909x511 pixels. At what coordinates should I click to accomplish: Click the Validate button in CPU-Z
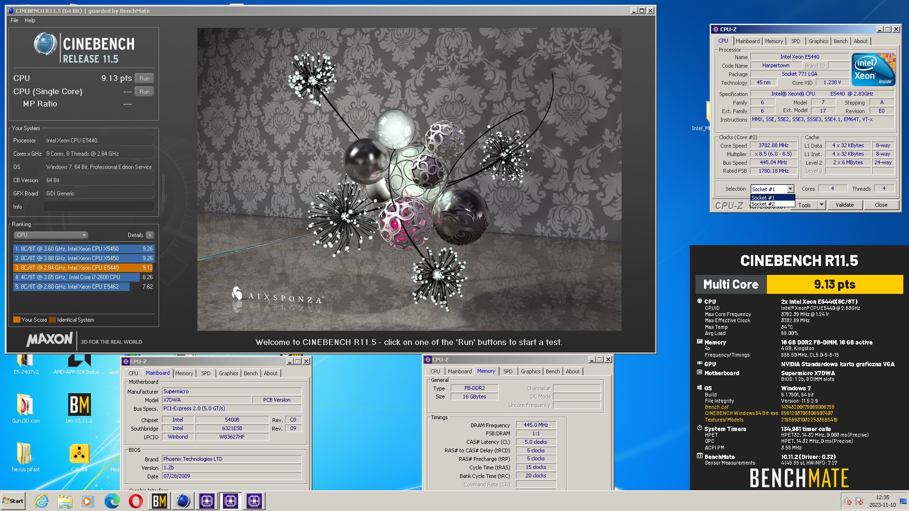844,205
